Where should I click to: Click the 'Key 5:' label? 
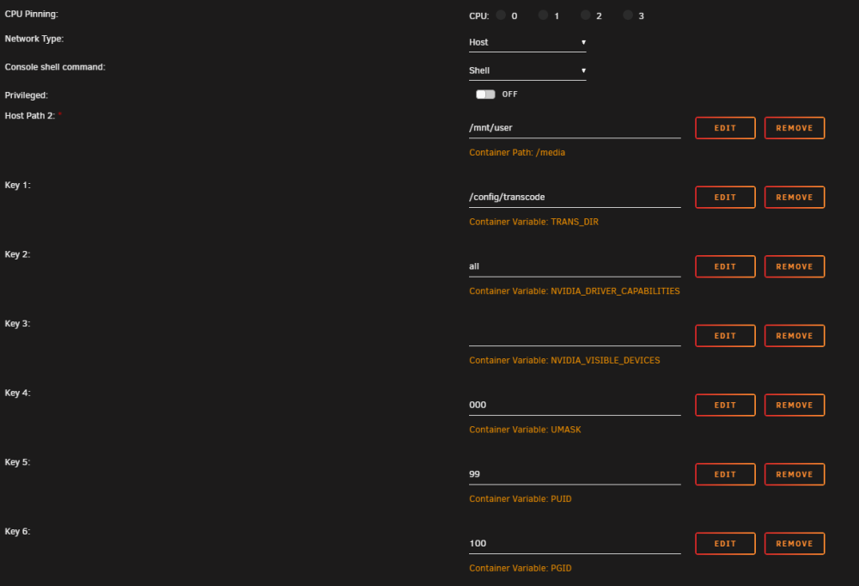click(17, 462)
